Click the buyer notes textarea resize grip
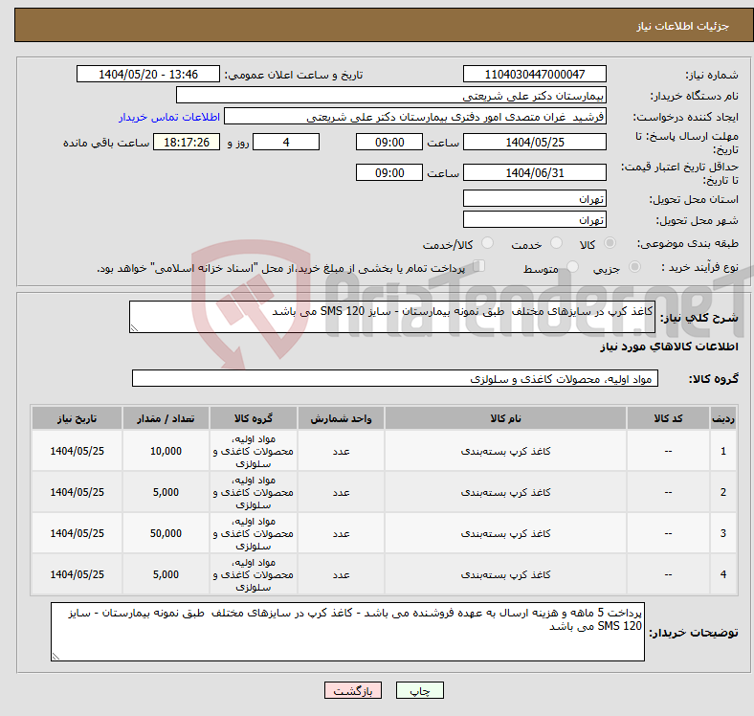 (55, 656)
